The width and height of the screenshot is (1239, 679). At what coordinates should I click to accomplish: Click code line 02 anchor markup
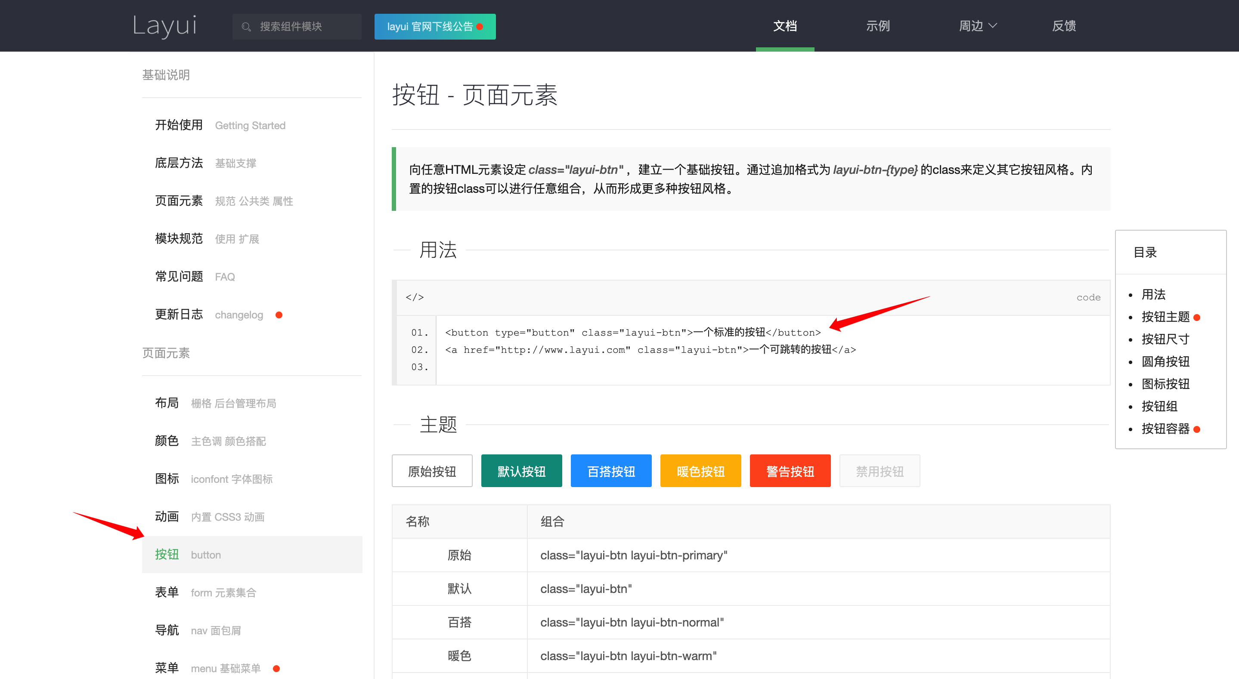pos(650,349)
